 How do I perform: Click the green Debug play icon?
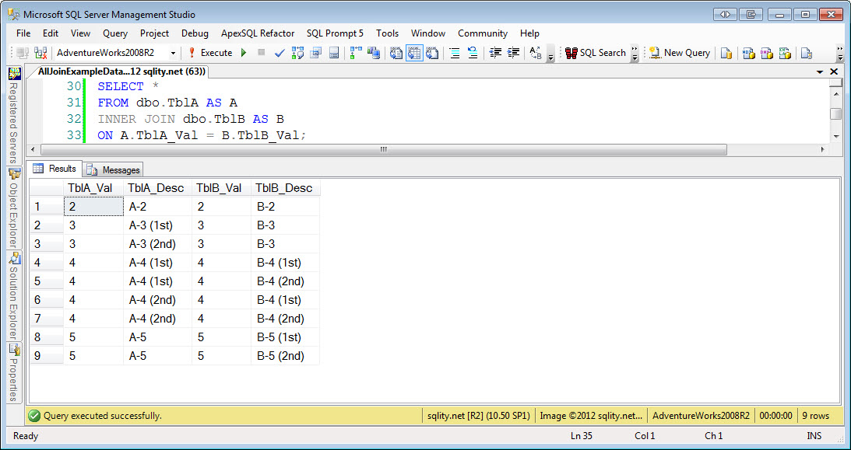tap(244, 53)
